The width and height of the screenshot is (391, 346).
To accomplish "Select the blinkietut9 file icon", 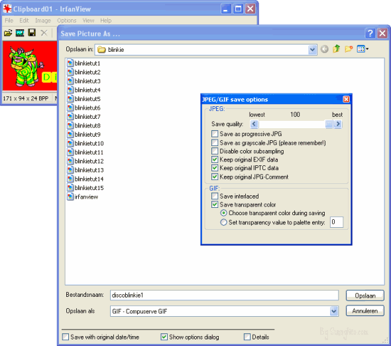I will pyautogui.click(x=70, y=134).
